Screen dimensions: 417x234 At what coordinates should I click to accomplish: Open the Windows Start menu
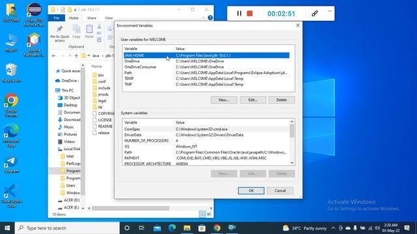(7, 228)
